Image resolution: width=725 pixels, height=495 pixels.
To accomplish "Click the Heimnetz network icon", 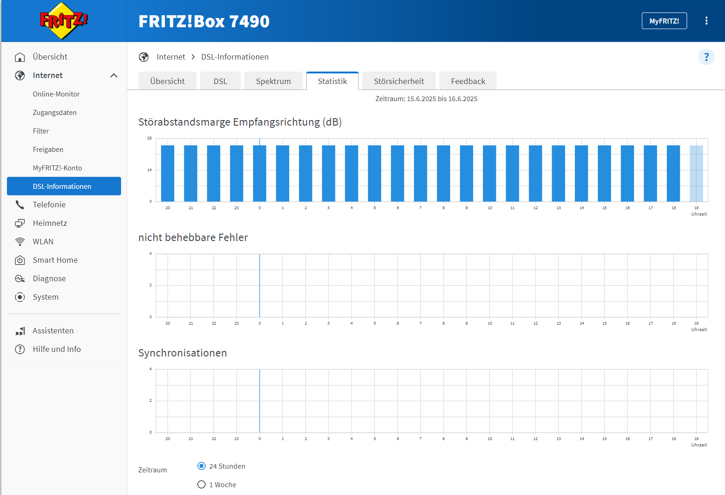I will click(20, 223).
